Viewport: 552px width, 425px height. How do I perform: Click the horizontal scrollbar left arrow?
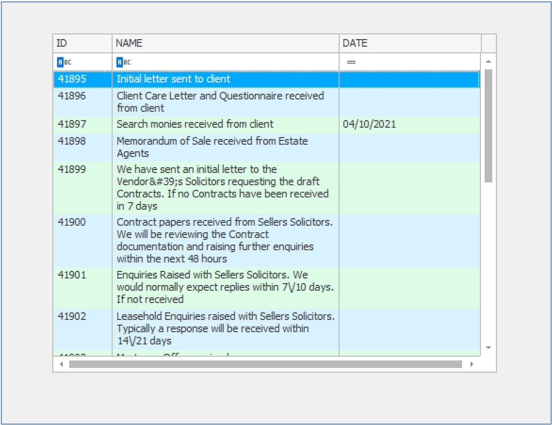coord(61,364)
